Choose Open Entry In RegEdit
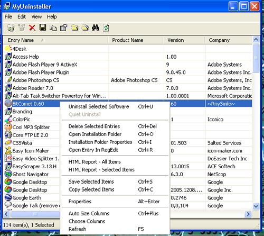The height and width of the screenshot is (236, 264). point(115,150)
